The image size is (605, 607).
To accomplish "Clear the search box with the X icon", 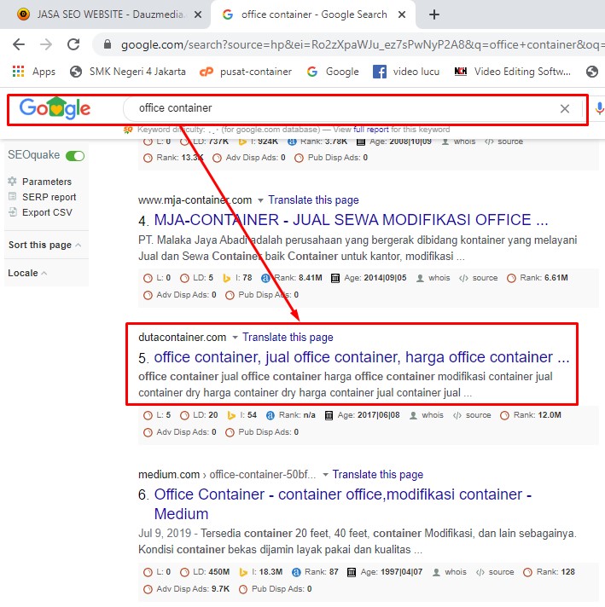I will click(565, 108).
